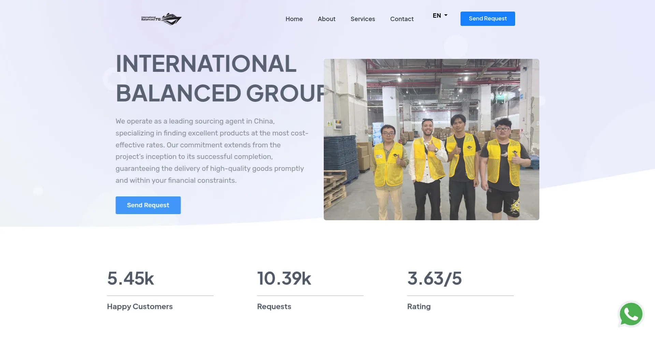Viewport: 655px width, 338px height.
Task: Click the blue Send Request header button
Action: 487,19
